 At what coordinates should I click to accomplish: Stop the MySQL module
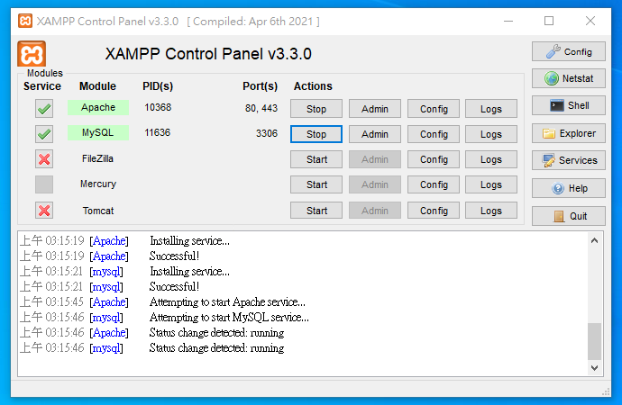[x=316, y=134]
